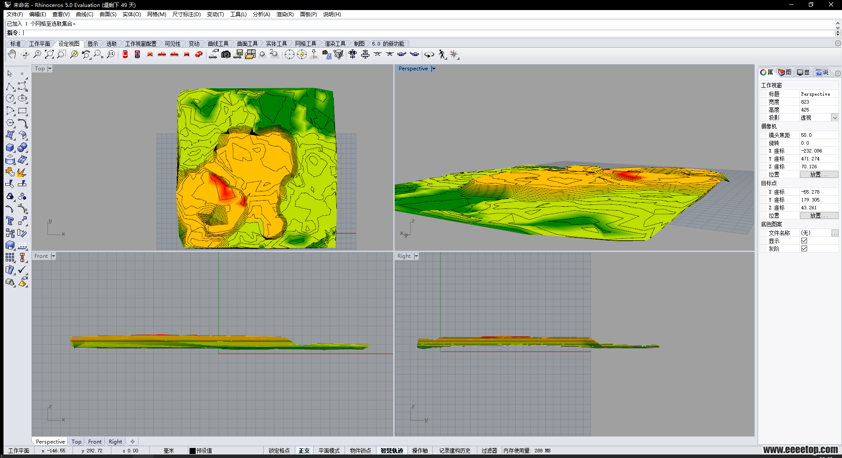Select the Polyline tool
The height and width of the screenshot is (458, 842).
(x=10, y=86)
